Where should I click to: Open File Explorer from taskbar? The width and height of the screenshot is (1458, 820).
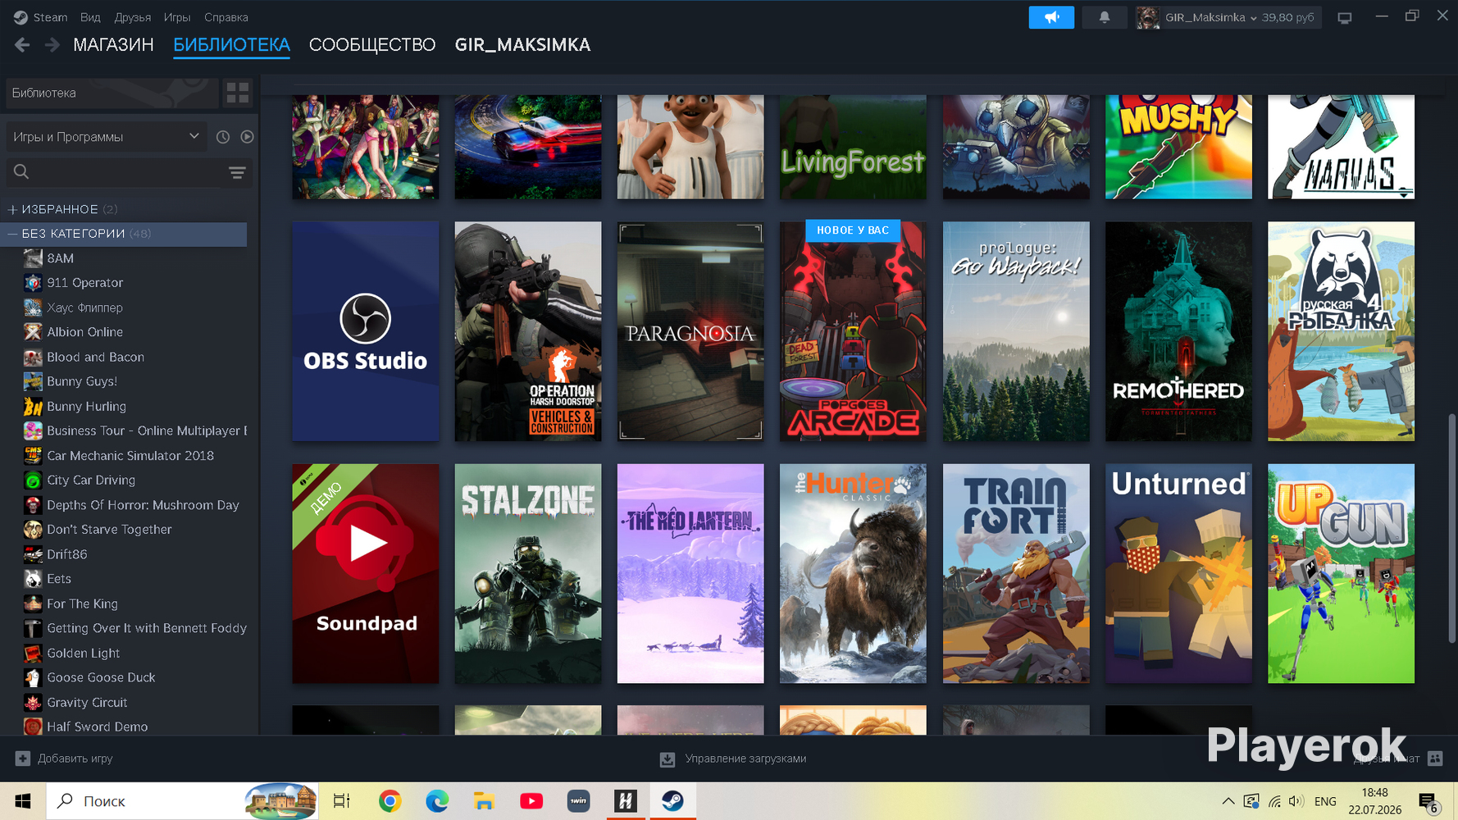[x=484, y=801]
